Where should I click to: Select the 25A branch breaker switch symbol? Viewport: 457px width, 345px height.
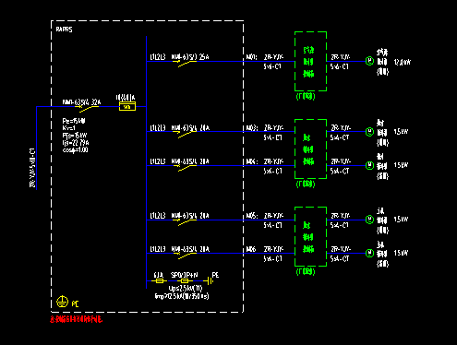click(186, 64)
